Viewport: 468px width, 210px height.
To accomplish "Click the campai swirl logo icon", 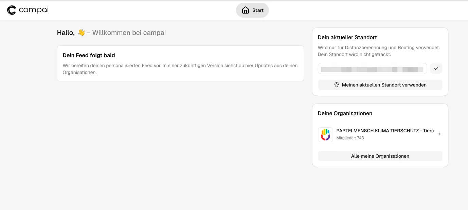I will point(12,10).
